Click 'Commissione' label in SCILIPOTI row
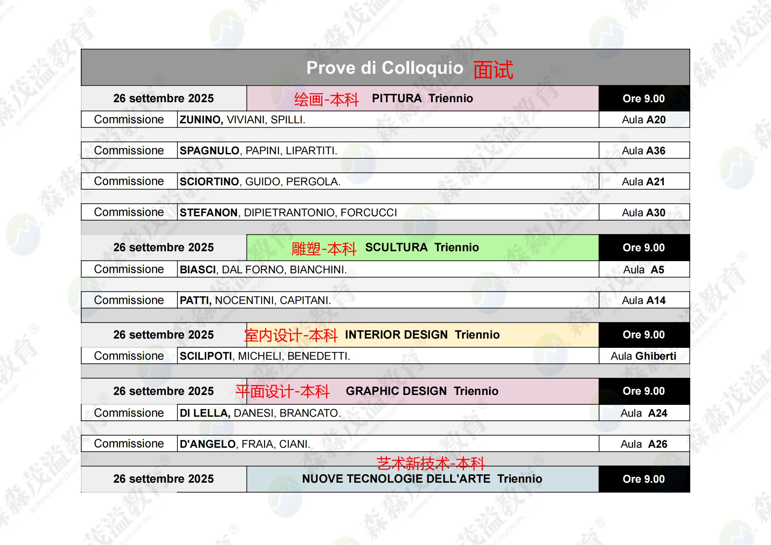 pyautogui.click(x=129, y=356)
